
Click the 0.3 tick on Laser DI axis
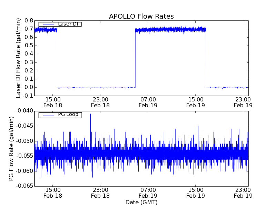29,62
